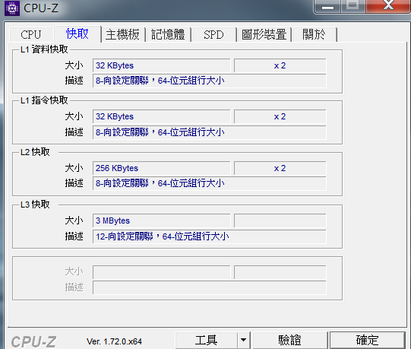
Task: Click L1 指令快取 size field 32 KBytes
Action: coord(162,116)
